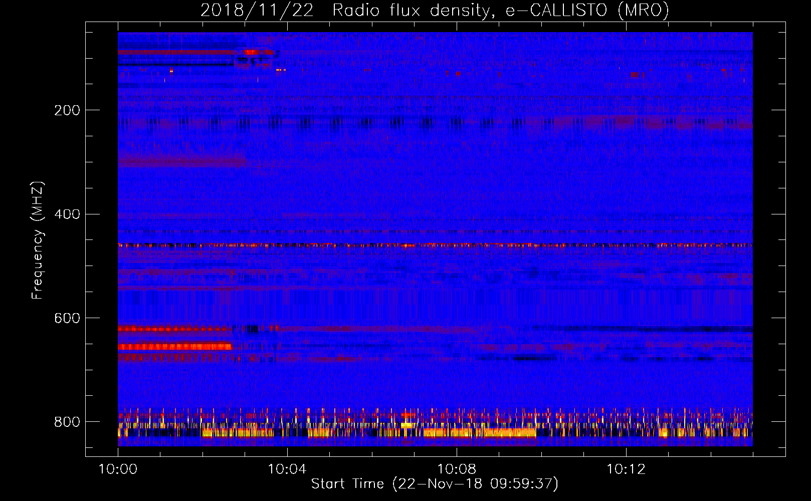Select the 'Frequency (MHZ)' axis label
The width and height of the screenshot is (811, 501).
[x=38, y=240]
